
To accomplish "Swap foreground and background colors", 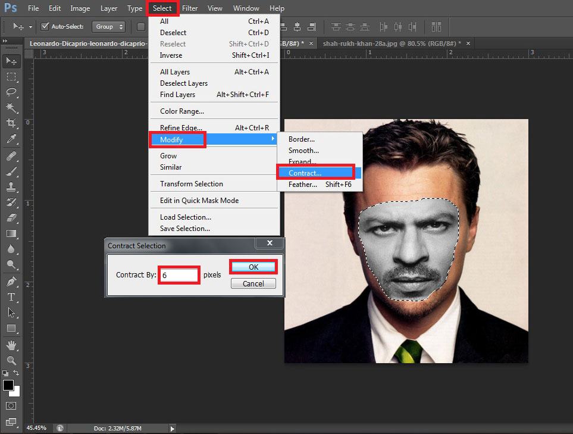I will click(16, 373).
